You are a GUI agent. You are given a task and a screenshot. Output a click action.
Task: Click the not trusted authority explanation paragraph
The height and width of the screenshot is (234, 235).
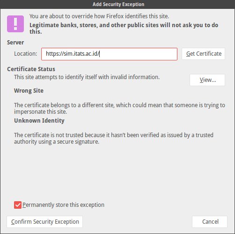[114, 139]
